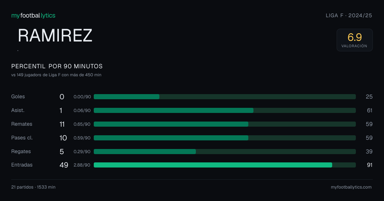
Task: Click the Remates total of 11
Action: [62, 124]
